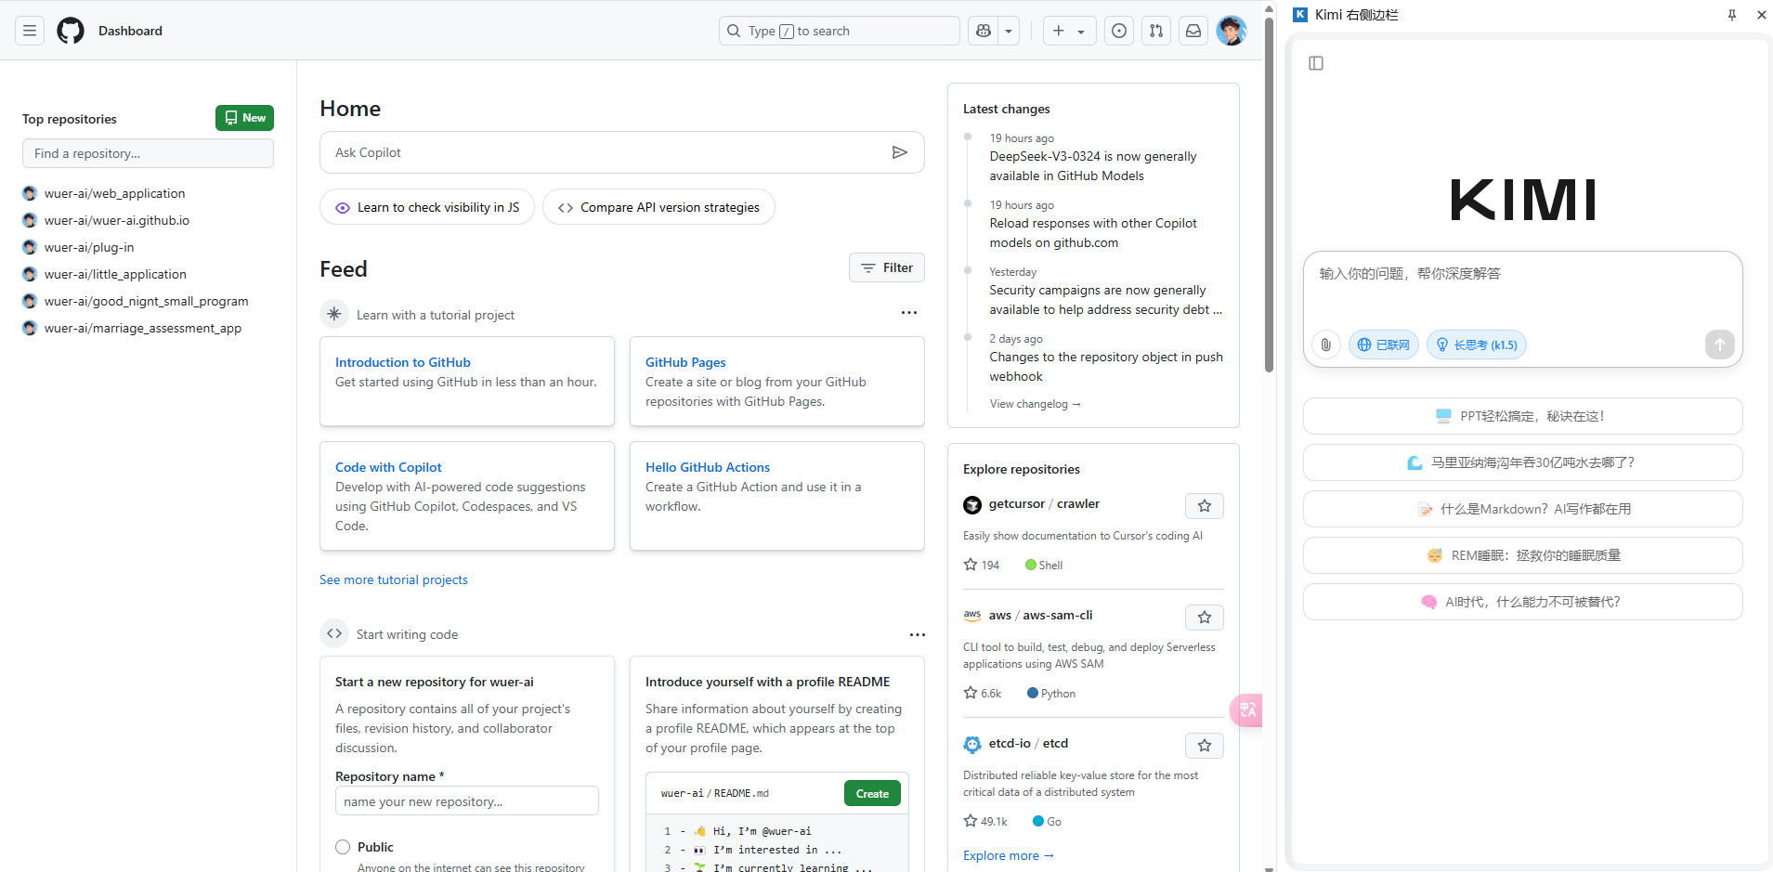Select Kimi suggestion about 马里亚纳海沟
Viewport: 1773px width, 872px height.
pos(1523,462)
